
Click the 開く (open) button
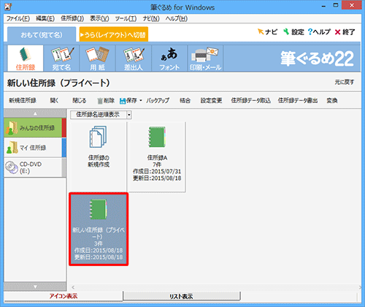pyautogui.click(x=54, y=100)
